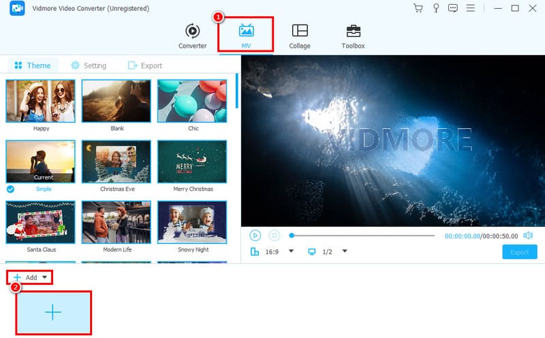The width and height of the screenshot is (545, 338).
Task: Click the large plus box to add files
Action: tap(53, 312)
